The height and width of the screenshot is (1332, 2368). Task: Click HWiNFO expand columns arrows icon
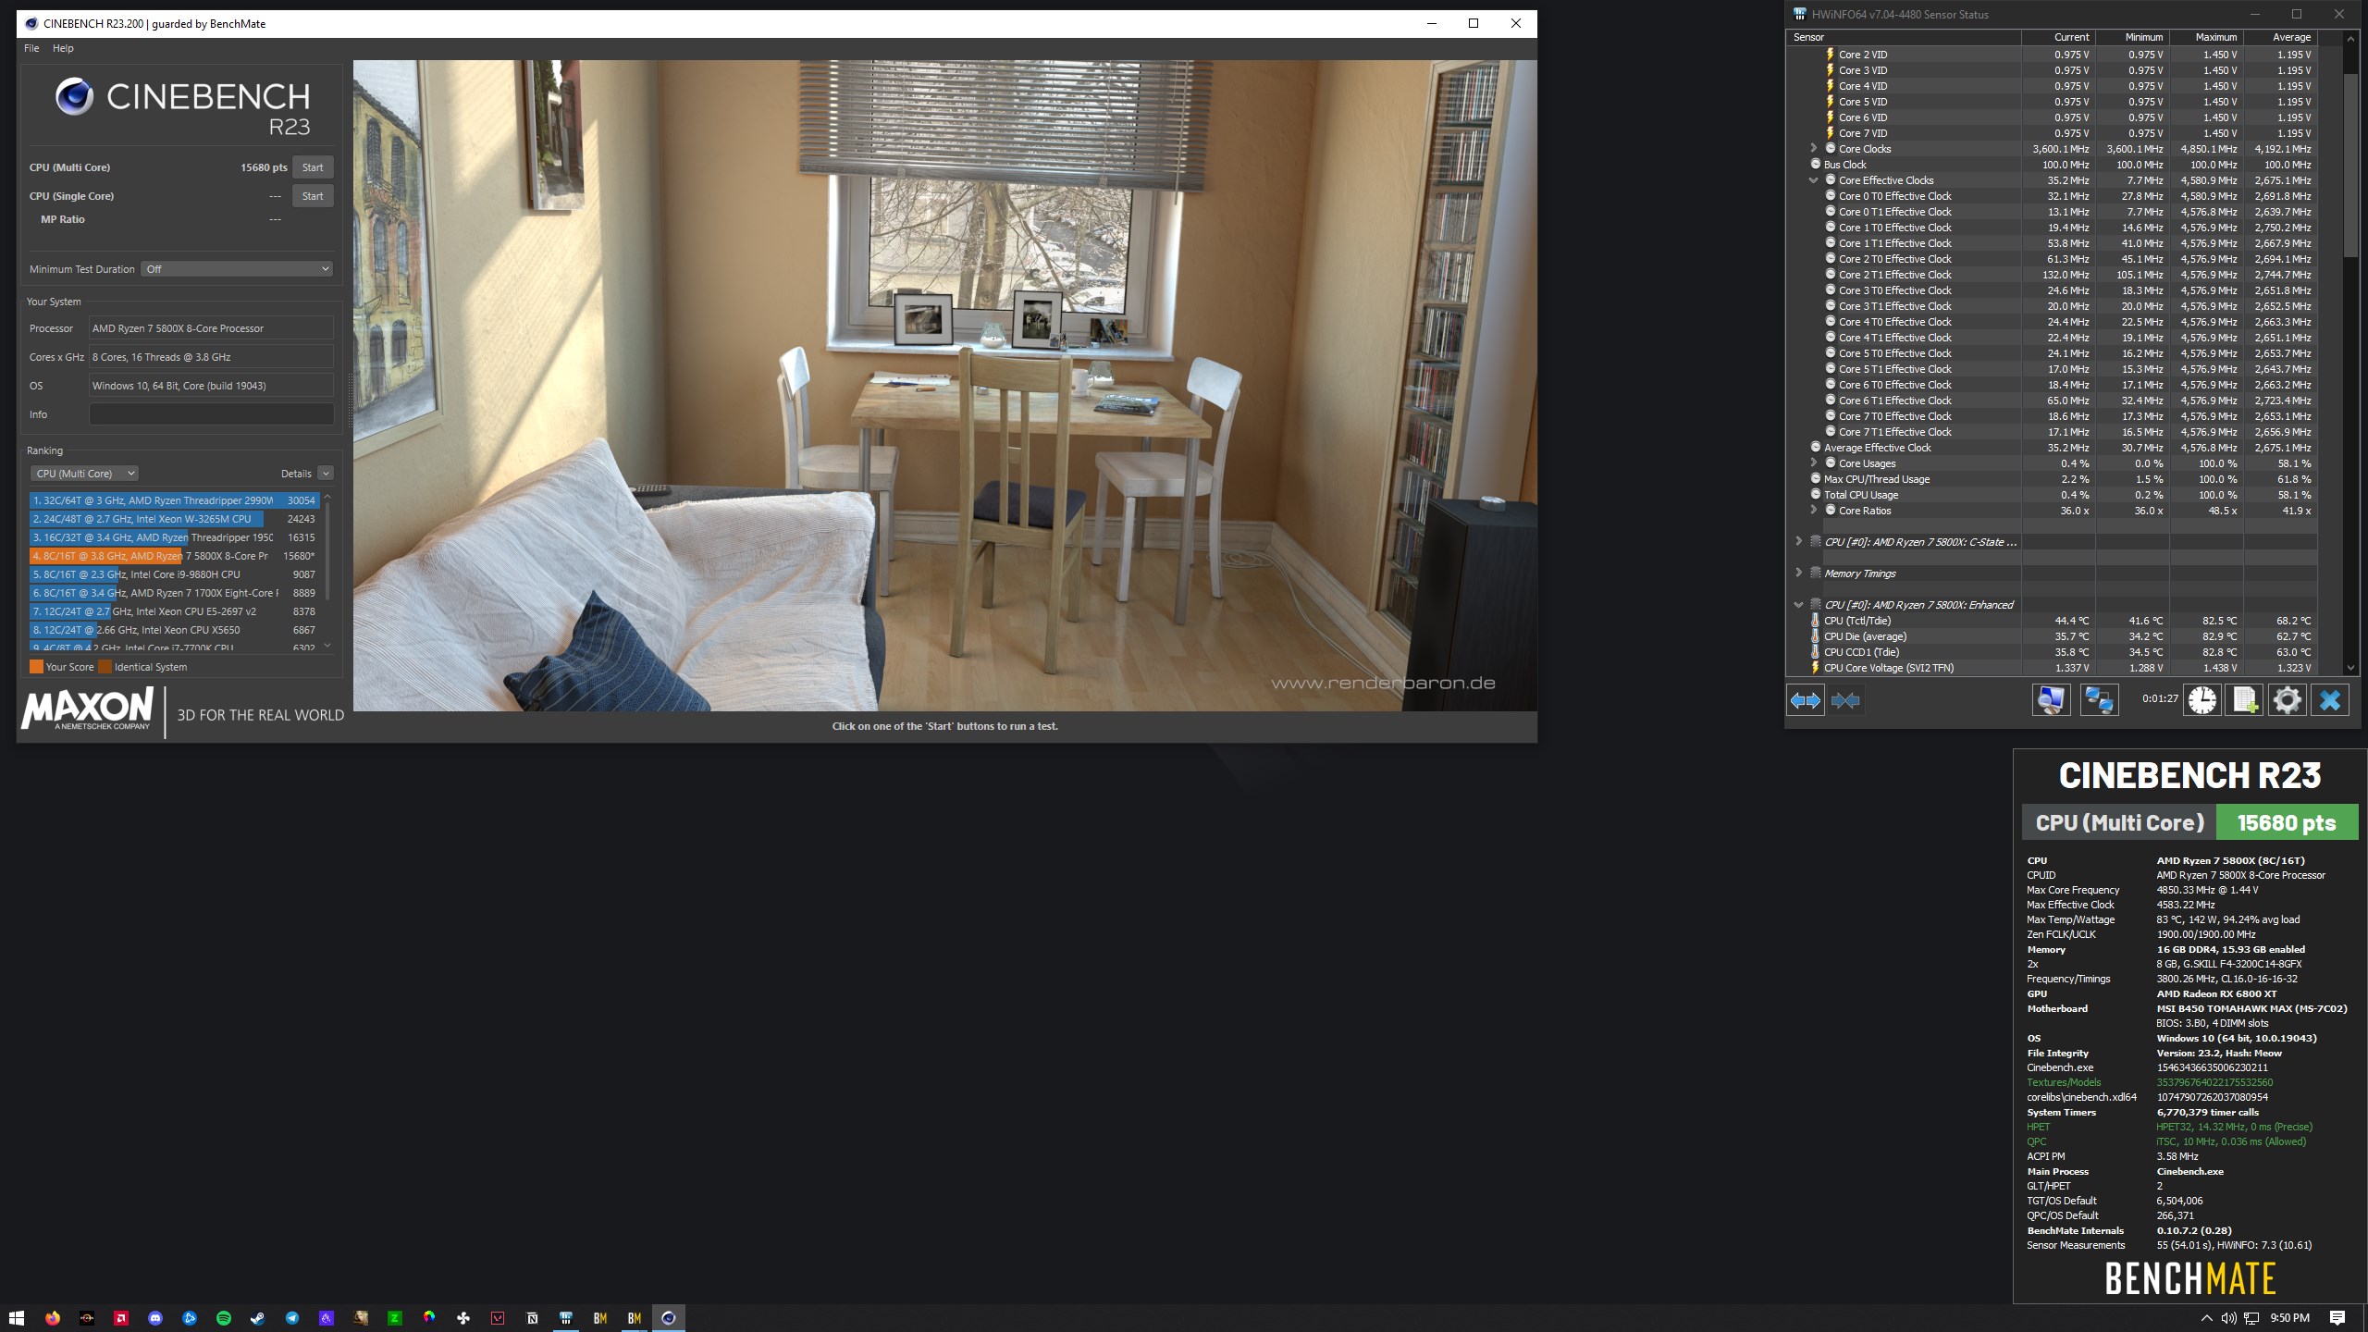click(1805, 700)
